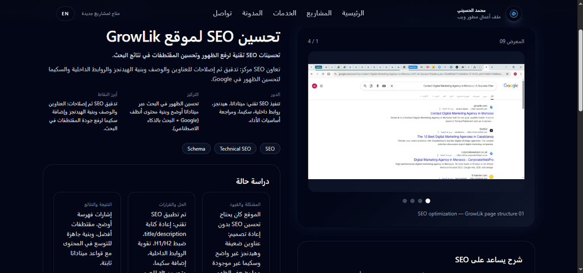Click the Technical SEO tag chip
Viewport: 583px width, 273px height.
[x=235, y=148]
